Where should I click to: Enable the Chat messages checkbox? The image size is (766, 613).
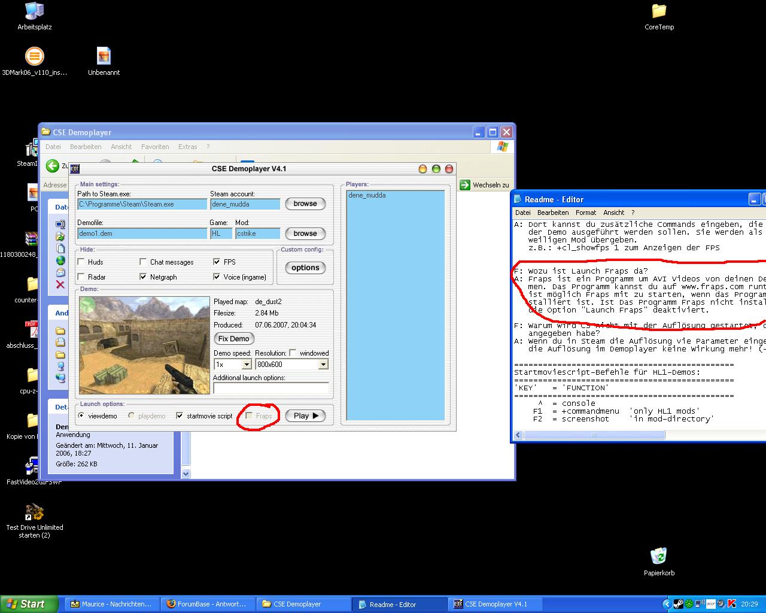pyautogui.click(x=143, y=262)
